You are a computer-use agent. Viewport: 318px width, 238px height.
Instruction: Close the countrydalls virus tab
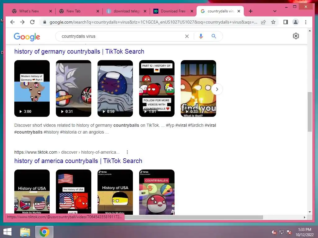coord(239,11)
